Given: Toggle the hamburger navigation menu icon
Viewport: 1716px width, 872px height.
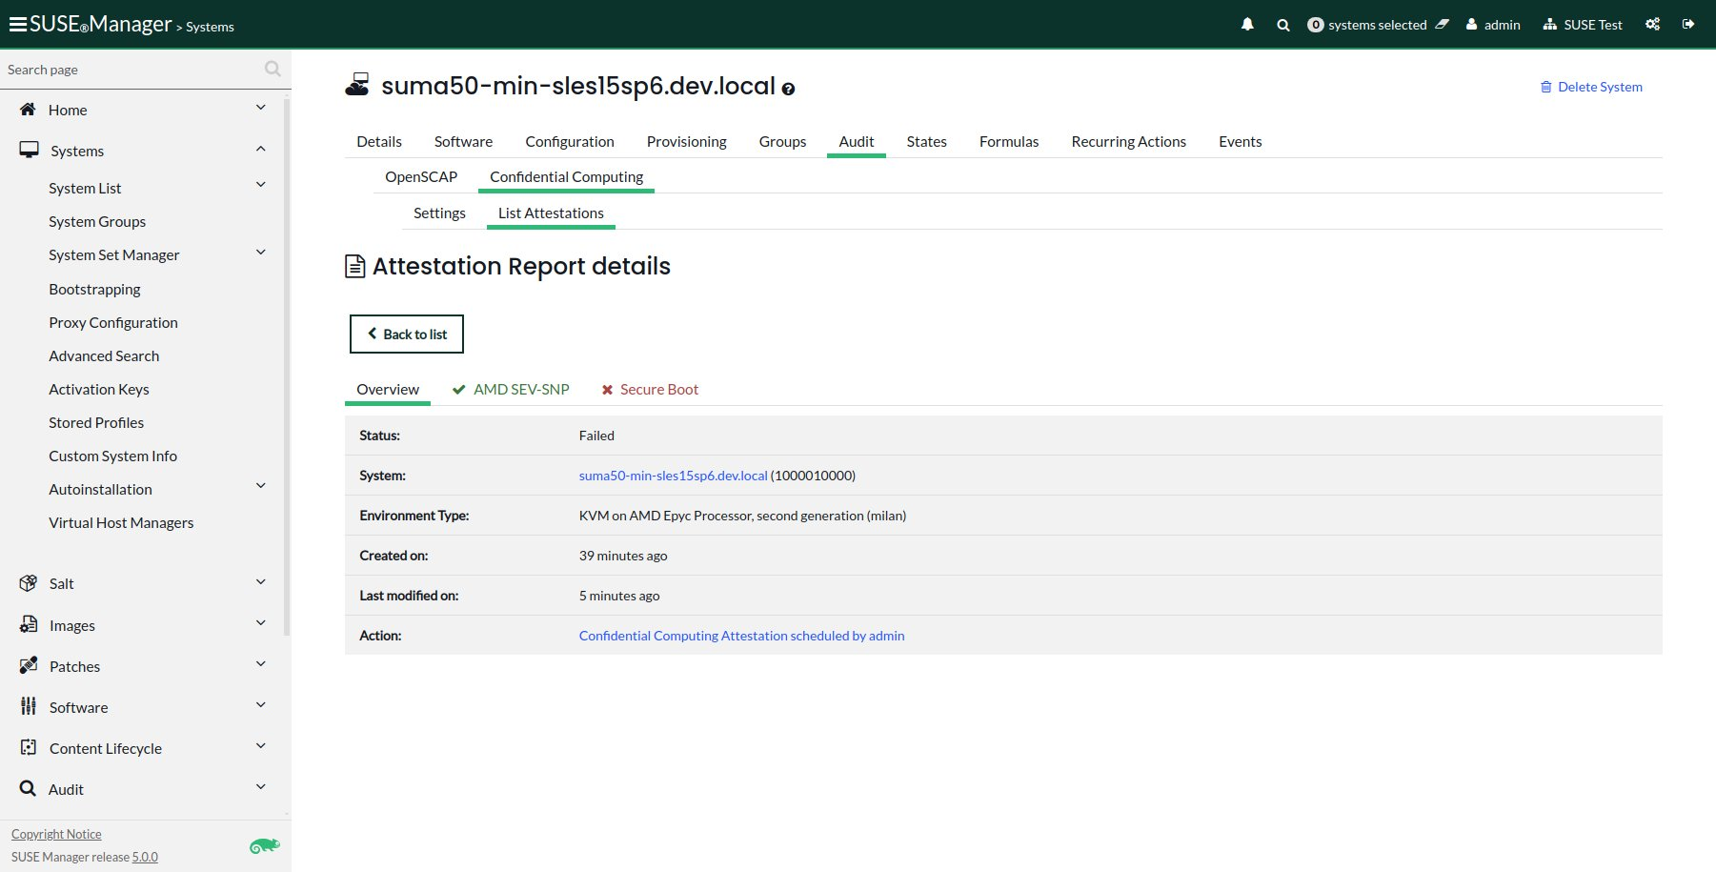Looking at the screenshot, I should (18, 25).
